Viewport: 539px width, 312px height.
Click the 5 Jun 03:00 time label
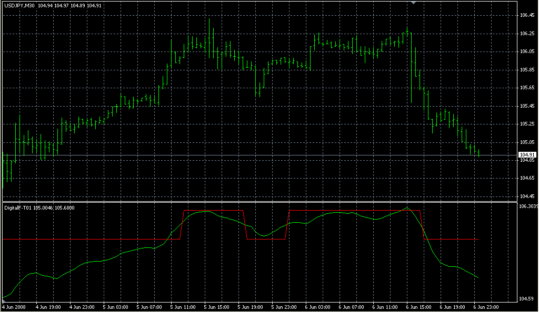[115, 307]
